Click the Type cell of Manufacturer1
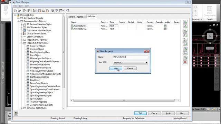 point(114,26)
